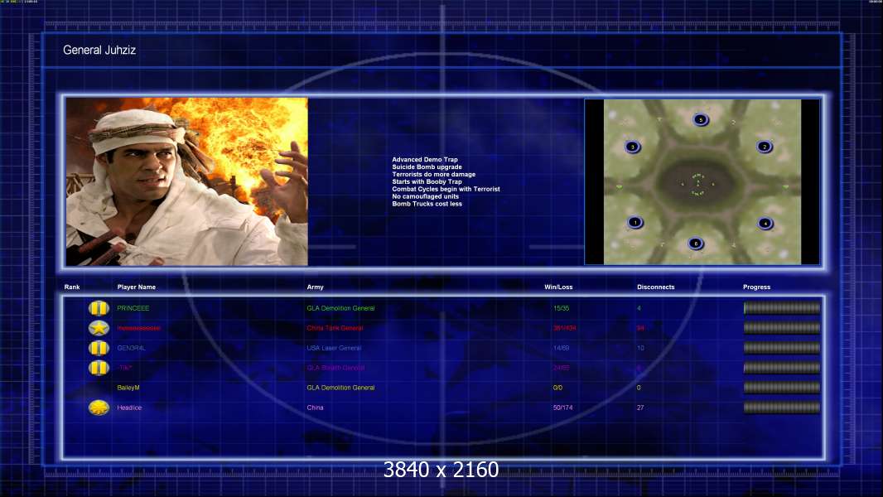The width and height of the screenshot is (883, 497).
Task: Click the progress bar in China Tank General row
Action: pyautogui.click(x=782, y=327)
